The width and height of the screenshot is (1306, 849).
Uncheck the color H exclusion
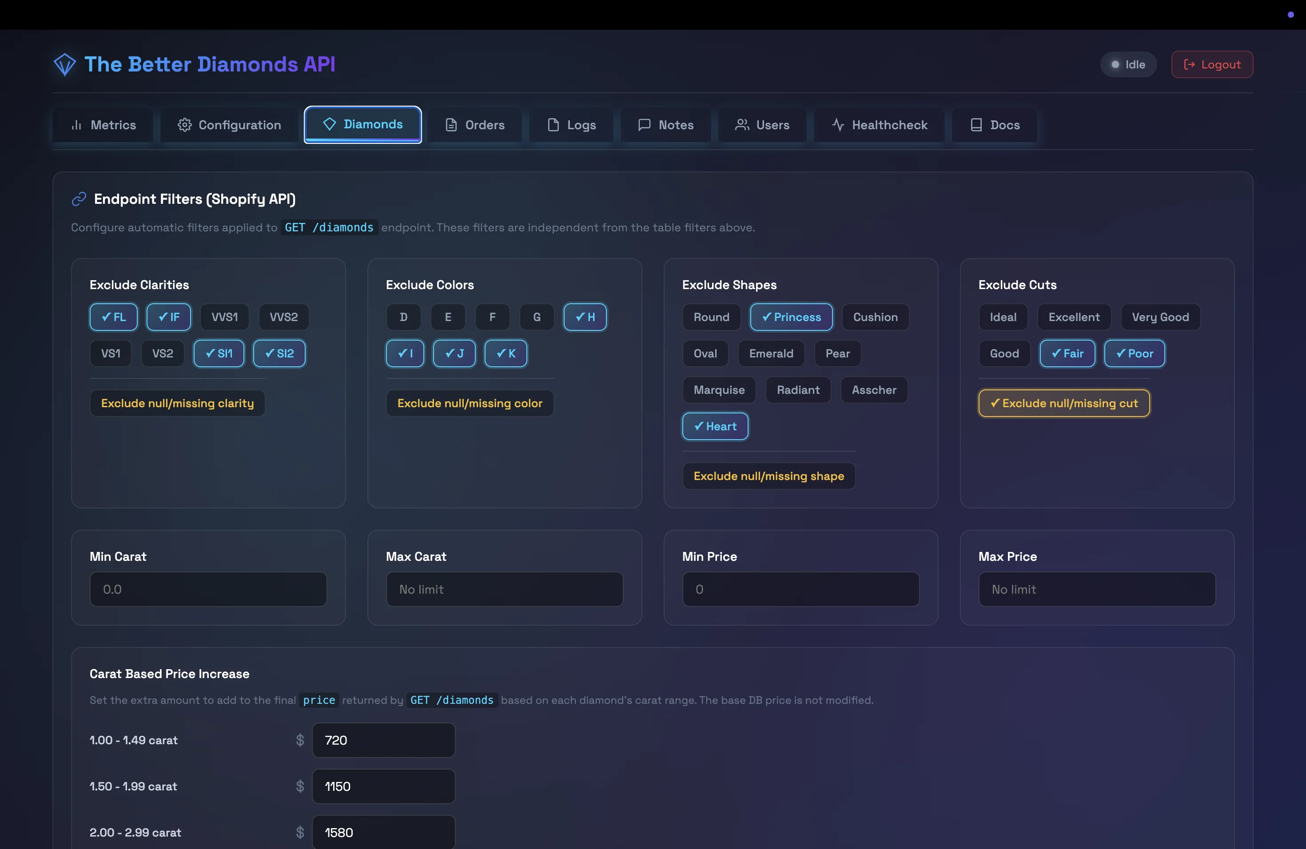pyautogui.click(x=585, y=317)
